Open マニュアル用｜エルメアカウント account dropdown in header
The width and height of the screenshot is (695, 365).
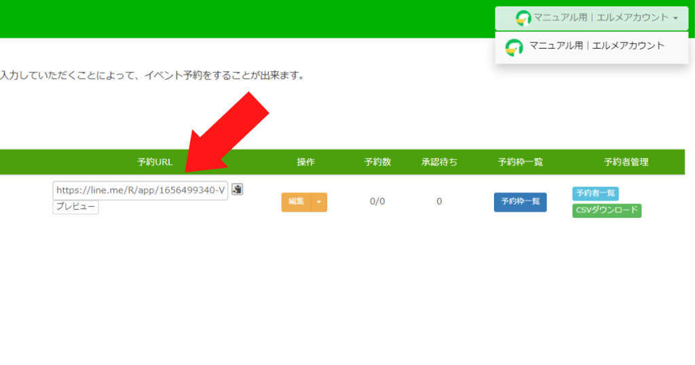click(x=592, y=18)
